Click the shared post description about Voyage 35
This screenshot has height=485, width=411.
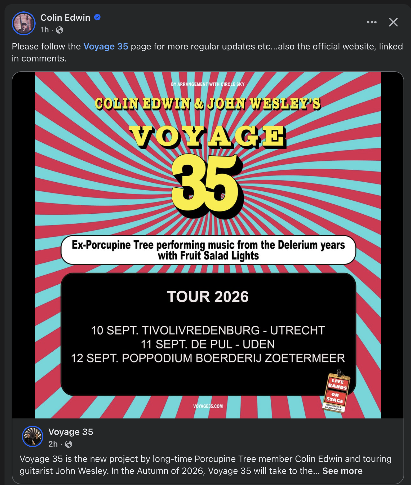(205, 465)
